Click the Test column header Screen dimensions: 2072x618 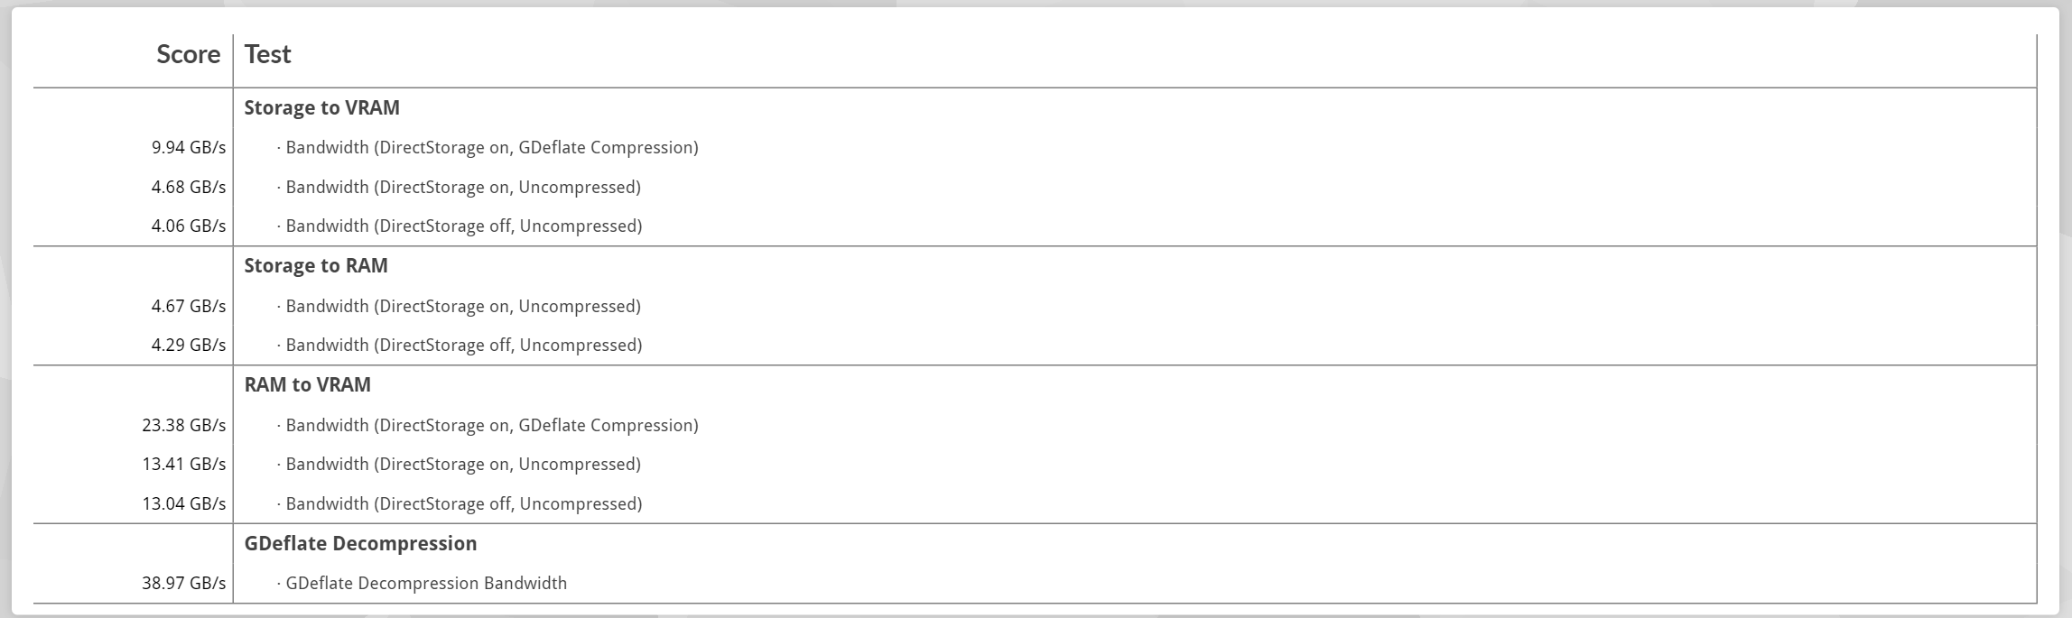[x=267, y=54]
